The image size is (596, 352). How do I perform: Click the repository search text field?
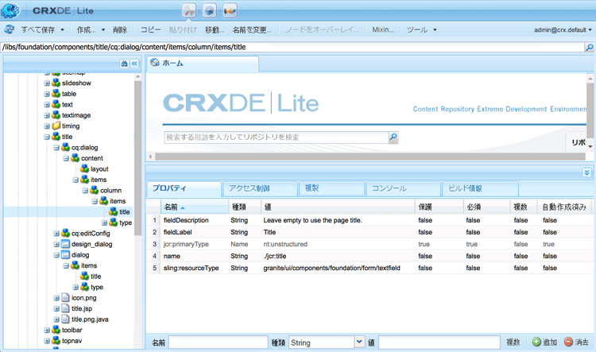[x=277, y=137]
